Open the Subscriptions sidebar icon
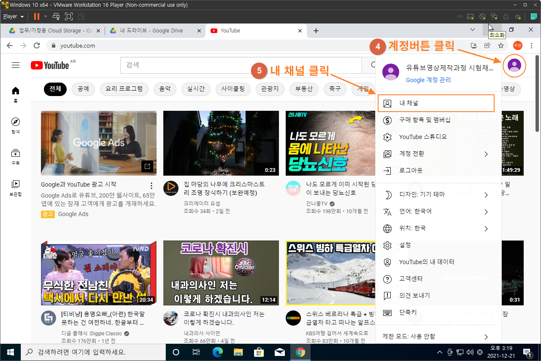 pyautogui.click(x=16, y=157)
